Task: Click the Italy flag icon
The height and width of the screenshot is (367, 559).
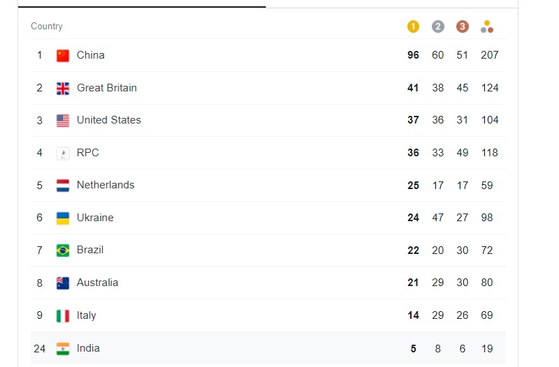Action: 63,315
